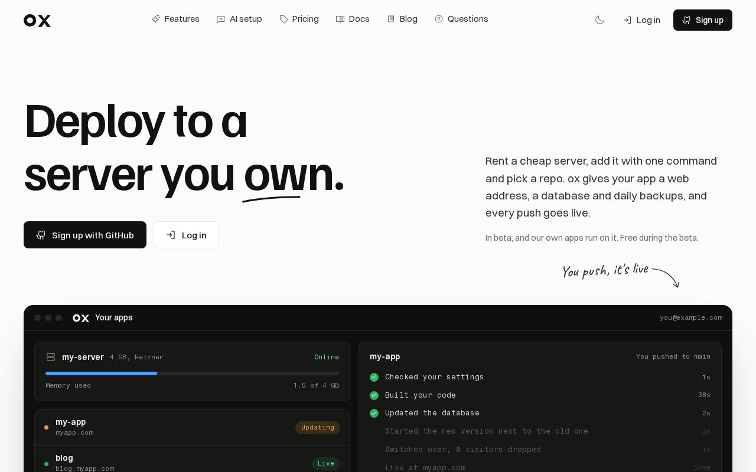Open the Features menu item
The width and height of the screenshot is (756, 472).
(175, 19)
